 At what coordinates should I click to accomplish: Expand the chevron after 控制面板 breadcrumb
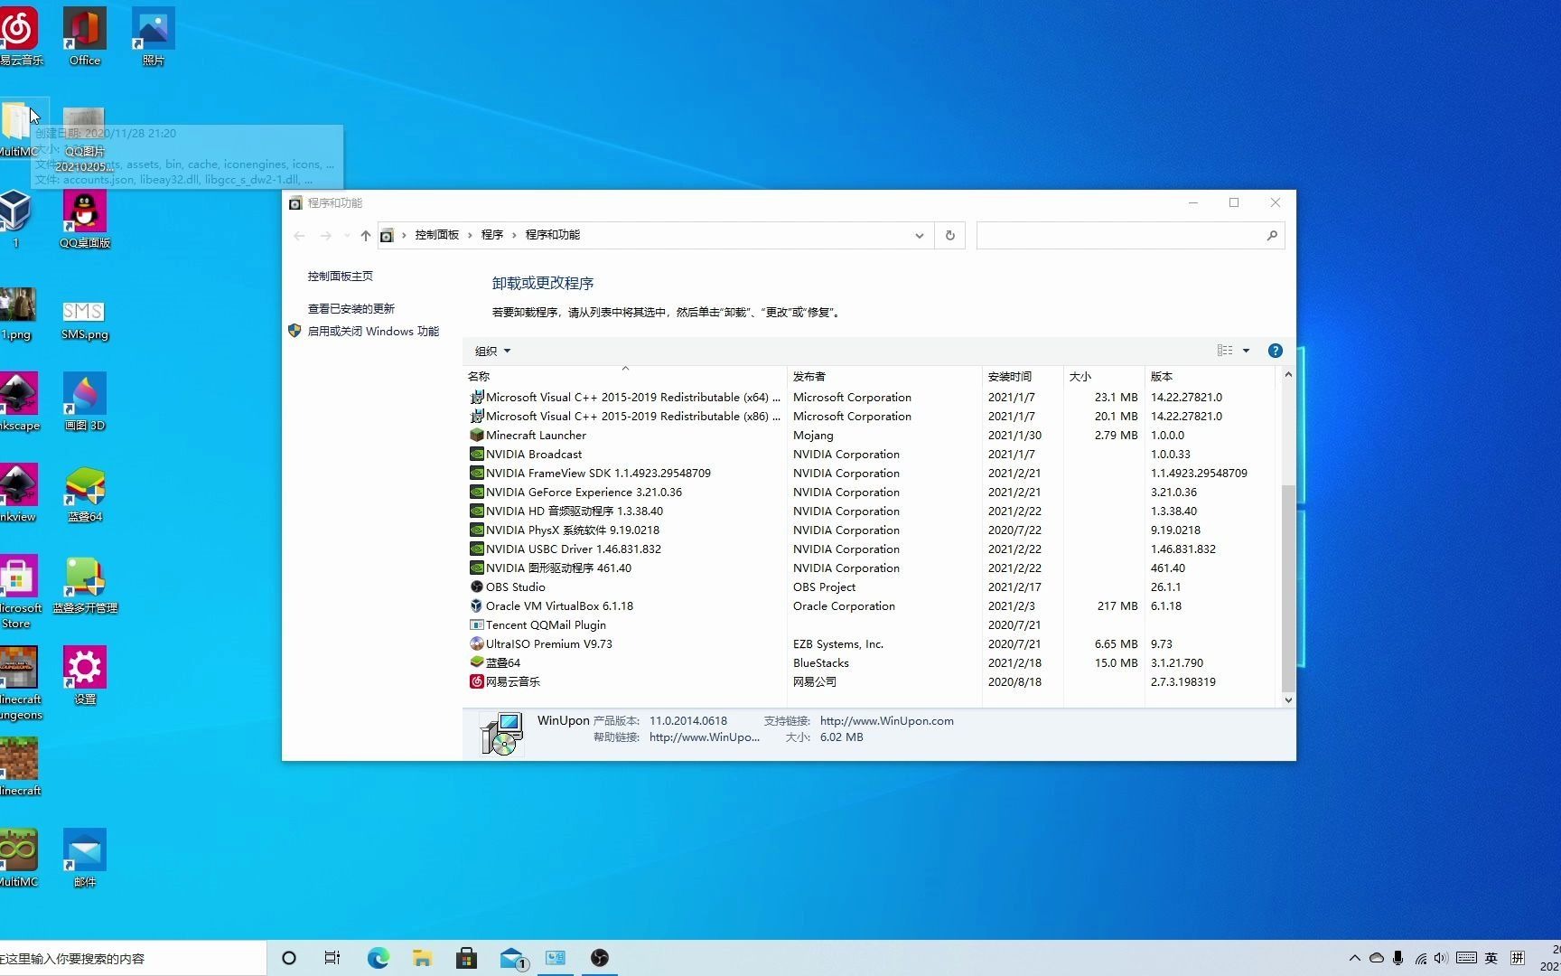(x=470, y=235)
